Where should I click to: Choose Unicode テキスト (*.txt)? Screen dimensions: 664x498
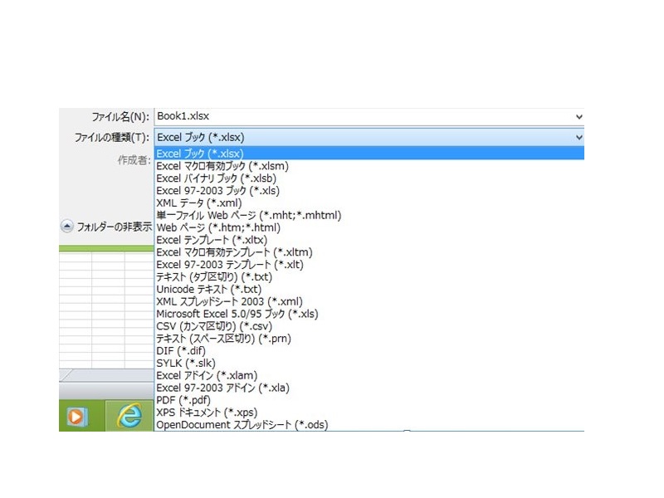coord(209,289)
